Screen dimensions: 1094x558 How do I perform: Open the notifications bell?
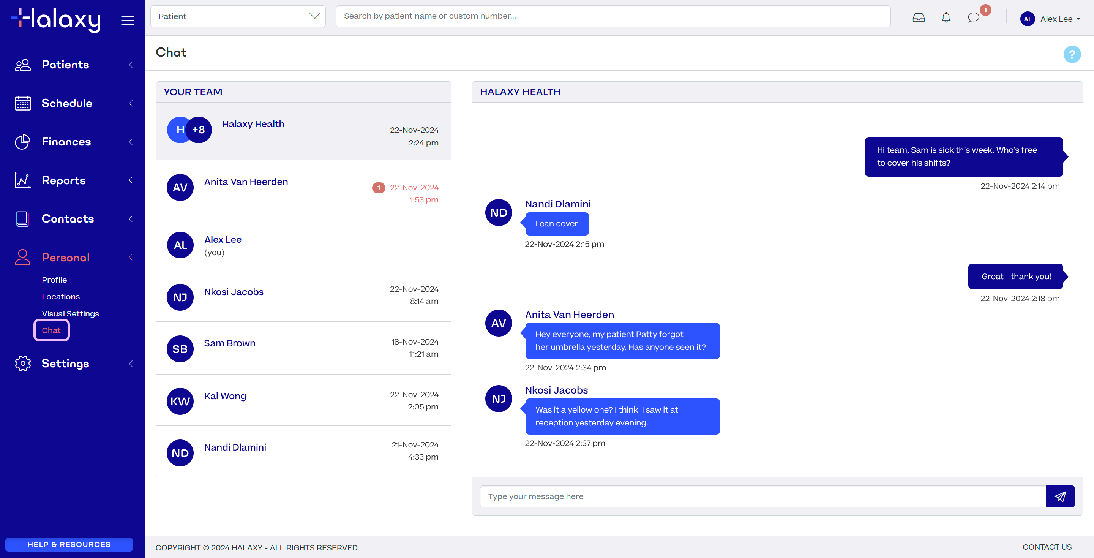946,17
